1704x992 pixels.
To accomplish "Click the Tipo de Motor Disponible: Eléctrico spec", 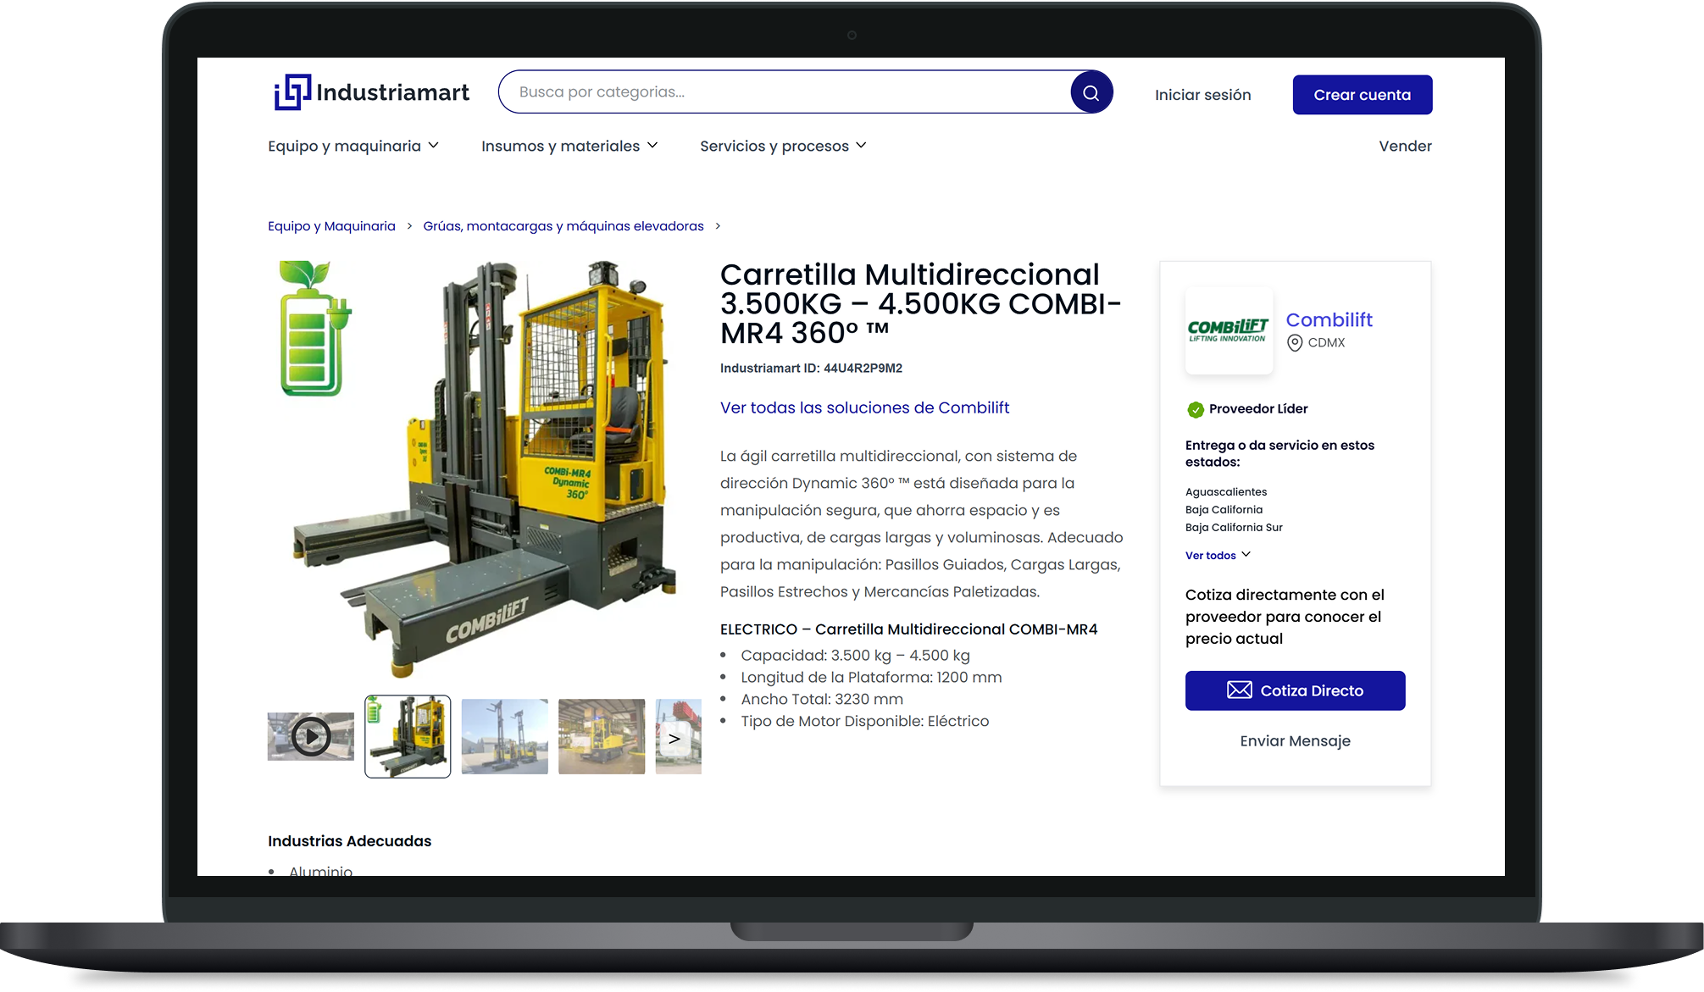I will coord(865,722).
